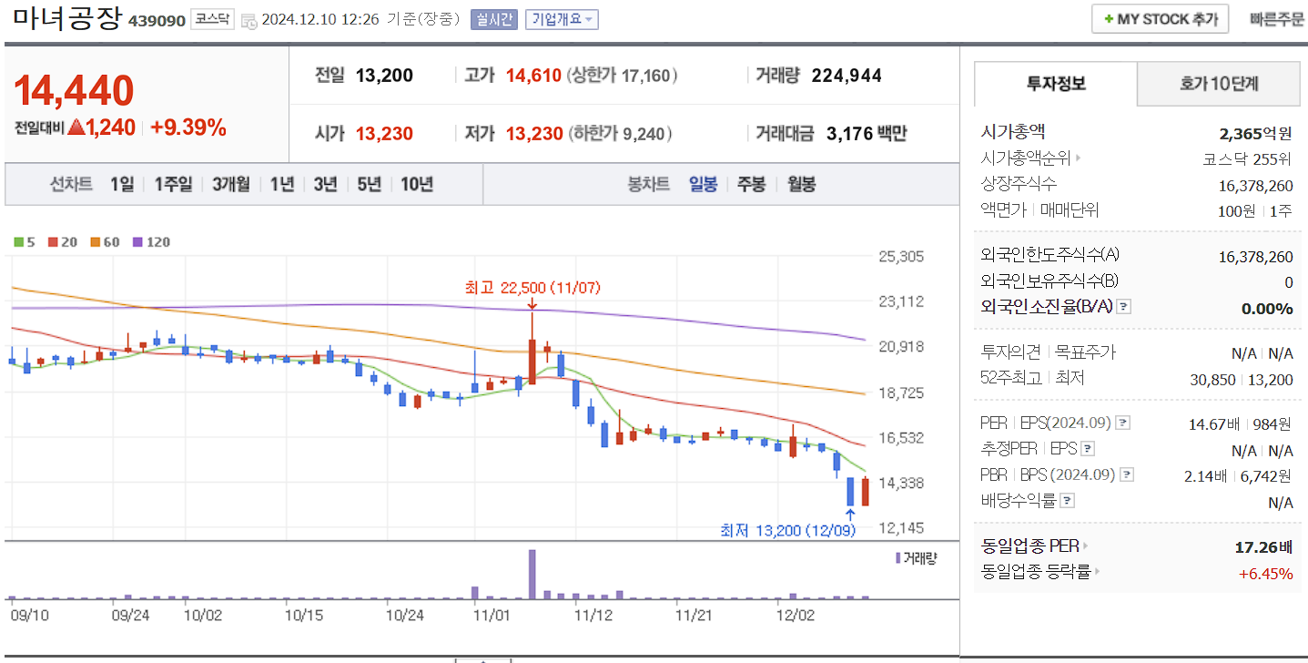Screen dimensions: 1308x663
Task: Click the MY STOCK 추가 button
Action: pyautogui.click(x=1160, y=18)
